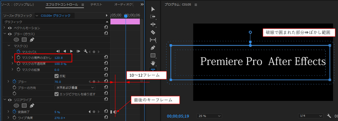338x121 pixels.
Task: Reset マスクの境界のぼかし parameter
Action: (106, 57)
